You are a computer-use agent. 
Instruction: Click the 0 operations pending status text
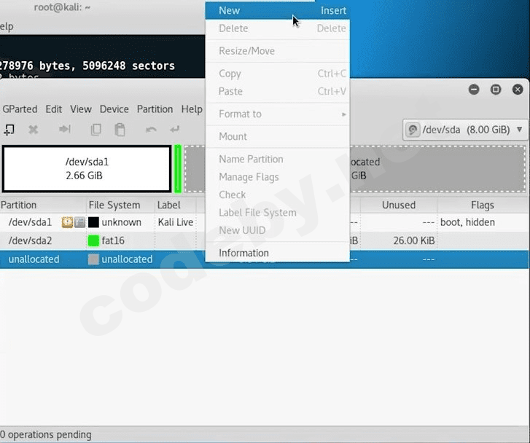[46, 434]
